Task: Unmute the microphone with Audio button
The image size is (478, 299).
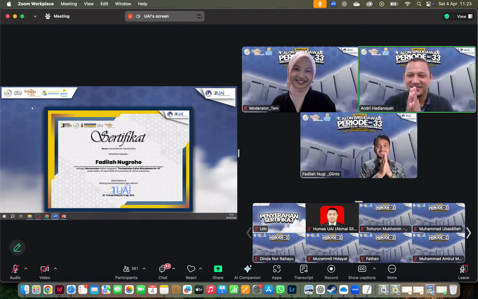Action: pyautogui.click(x=15, y=271)
